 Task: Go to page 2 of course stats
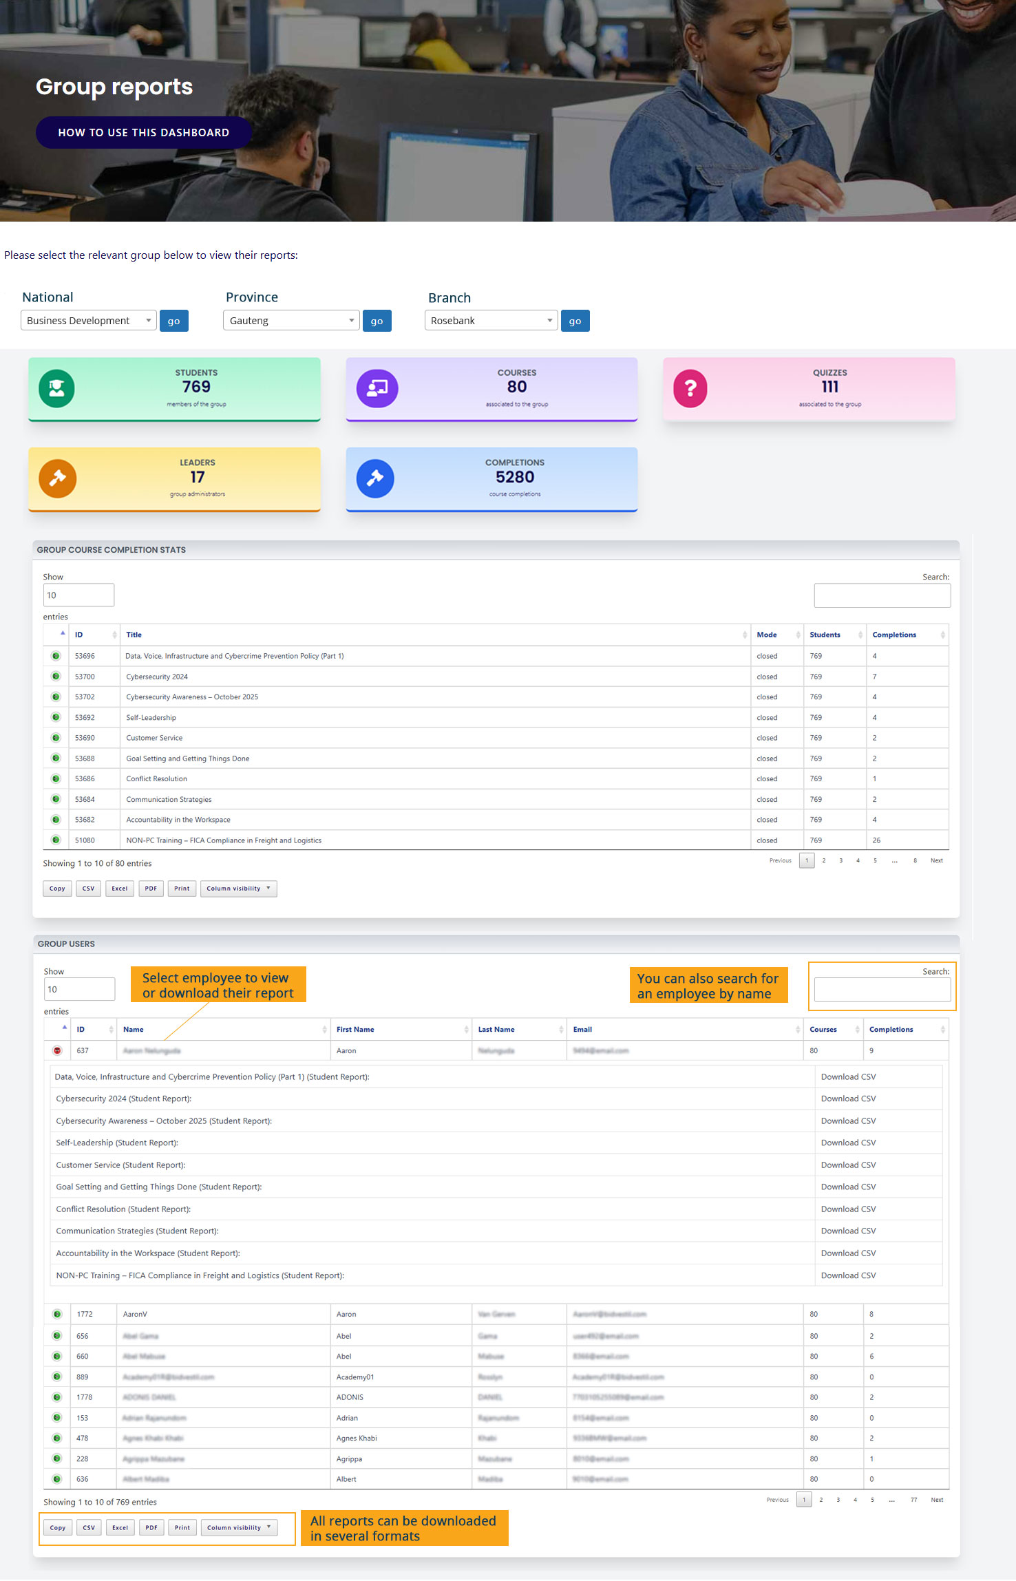(823, 860)
